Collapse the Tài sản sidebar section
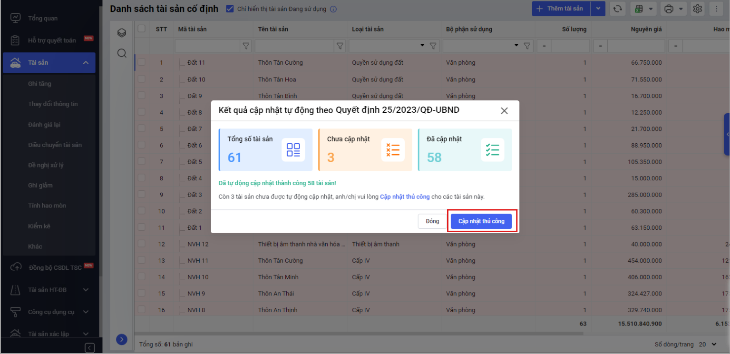This screenshot has width=730, height=354. pyautogui.click(x=86, y=62)
